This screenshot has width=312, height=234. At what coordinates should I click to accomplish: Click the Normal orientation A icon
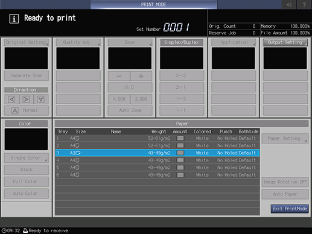(15, 110)
